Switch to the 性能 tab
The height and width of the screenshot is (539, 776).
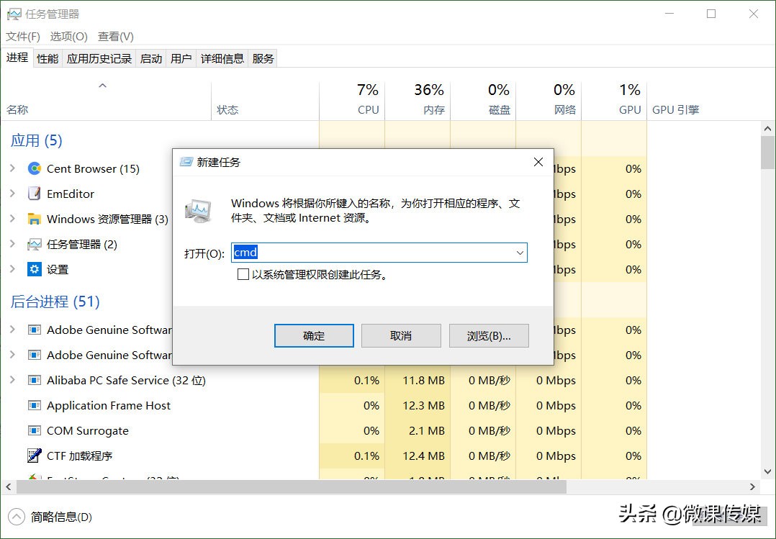(x=47, y=58)
